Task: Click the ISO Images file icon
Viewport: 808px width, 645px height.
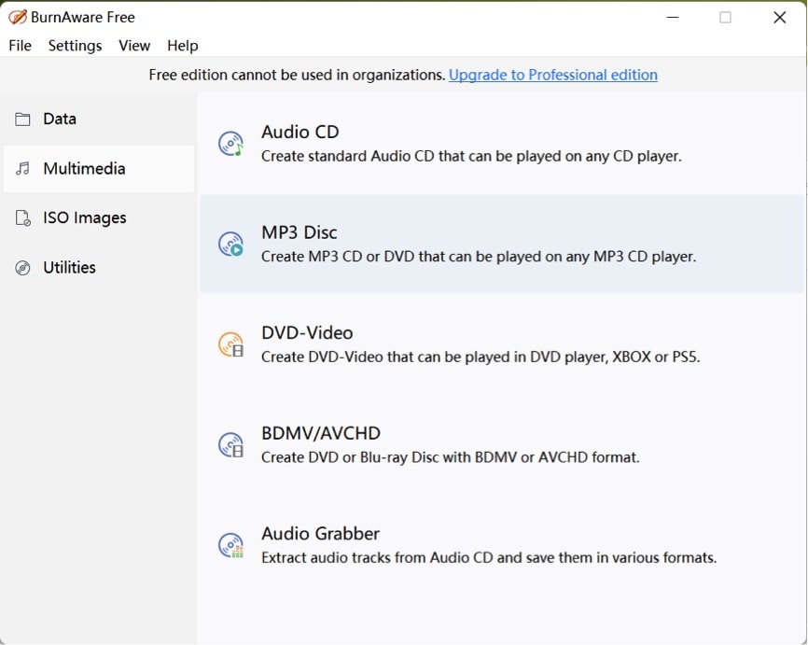Action: tap(22, 218)
